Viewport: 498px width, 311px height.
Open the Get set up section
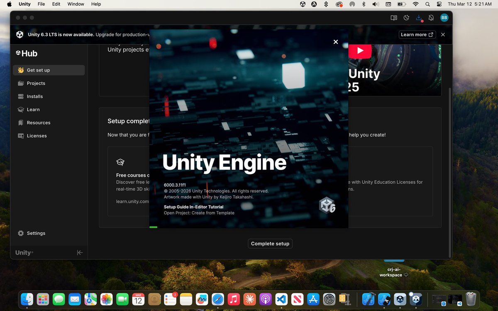pyautogui.click(x=49, y=70)
